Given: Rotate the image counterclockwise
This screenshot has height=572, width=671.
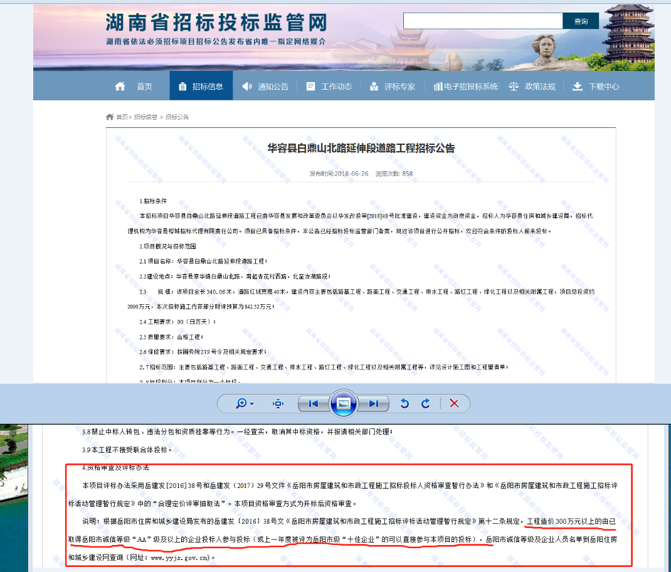Looking at the screenshot, I should (x=404, y=403).
